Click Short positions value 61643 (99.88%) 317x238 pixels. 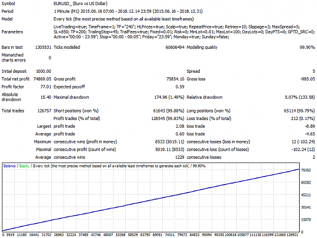(x=168, y=111)
